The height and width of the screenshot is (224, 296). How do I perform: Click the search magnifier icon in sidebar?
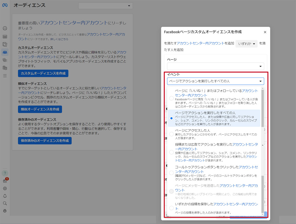point(5,203)
